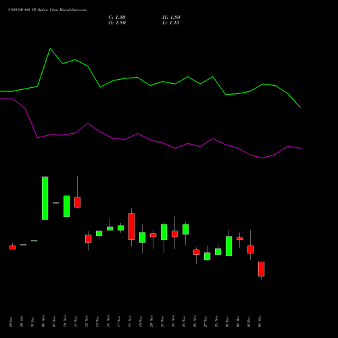Screen dimensions: 338x338
Task: Click the 11 Nov date label
Action: click(76, 321)
